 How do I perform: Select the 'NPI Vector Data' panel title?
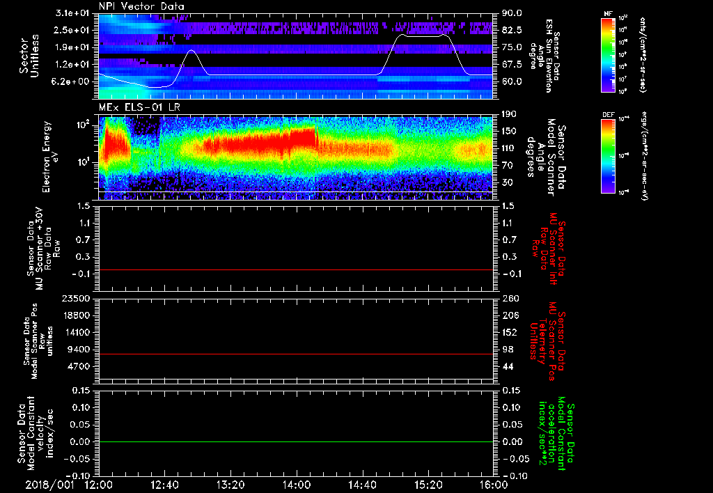point(142,6)
